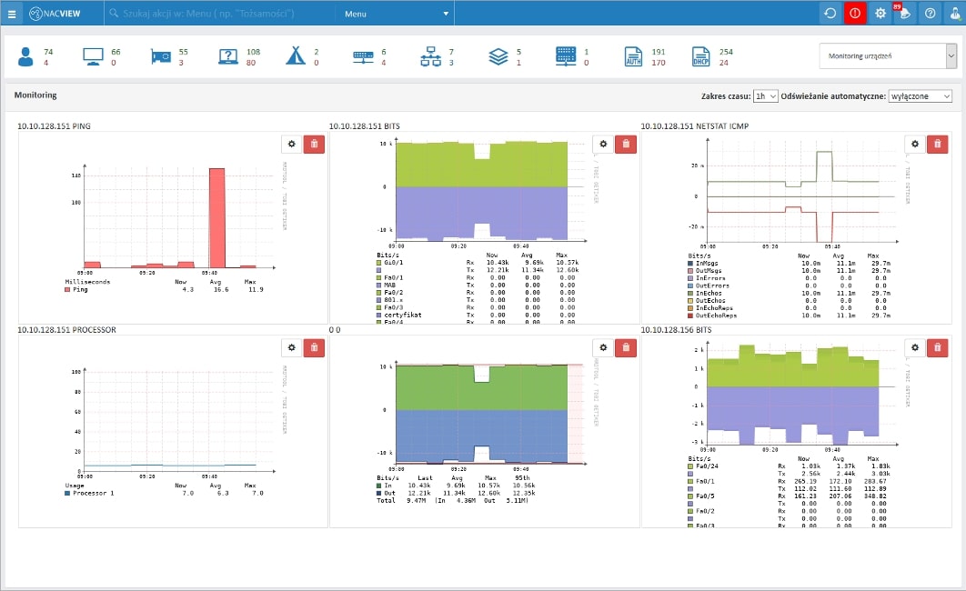Image resolution: width=966 pixels, height=591 pixels.
Task: Click the refresh icon in top bar
Action: point(830,14)
